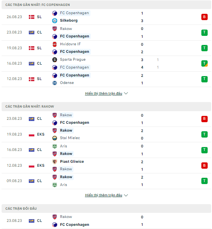Click the green T badge with orange corner
Viewport: 212px width, 229px height.
point(204,63)
